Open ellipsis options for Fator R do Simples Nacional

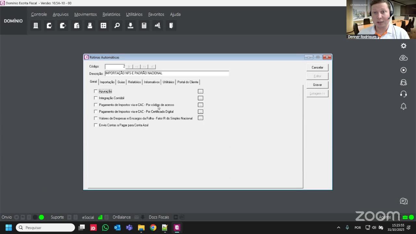201,118
